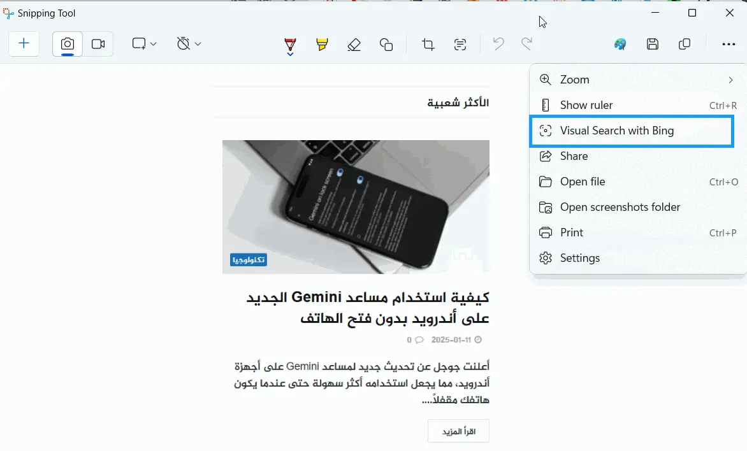Undo the last annotation
The image size is (747, 451).
[497, 44]
